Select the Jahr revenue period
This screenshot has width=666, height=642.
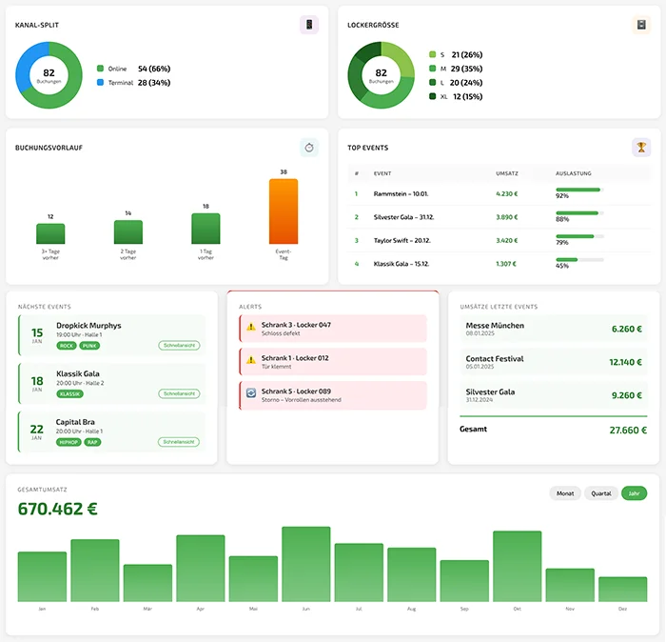634,493
